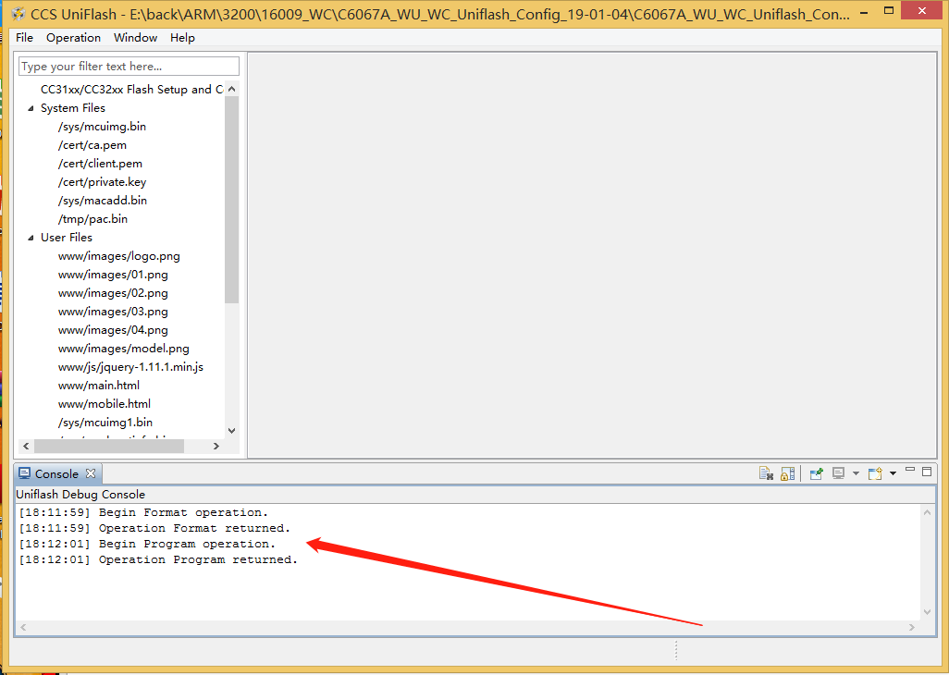Viewport: 949px width, 675px height.
Task: Open the File menu
Action: (x=24, y=38)
